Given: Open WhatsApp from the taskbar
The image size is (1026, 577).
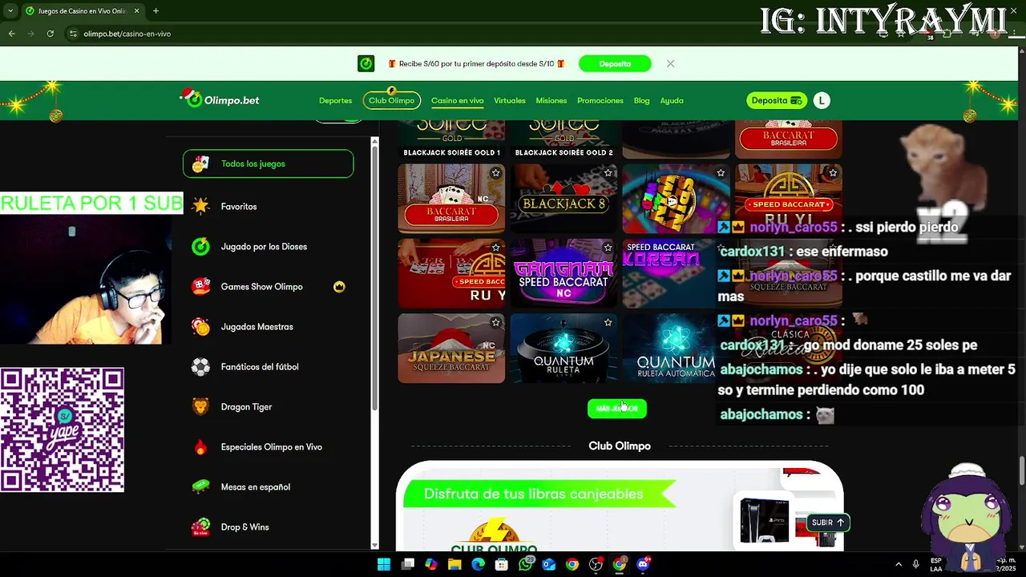Looking at the screenshot, I should tap(525, 564).
